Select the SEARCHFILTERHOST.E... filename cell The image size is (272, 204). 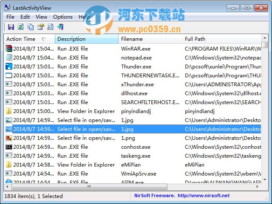[x=150, y=102]
